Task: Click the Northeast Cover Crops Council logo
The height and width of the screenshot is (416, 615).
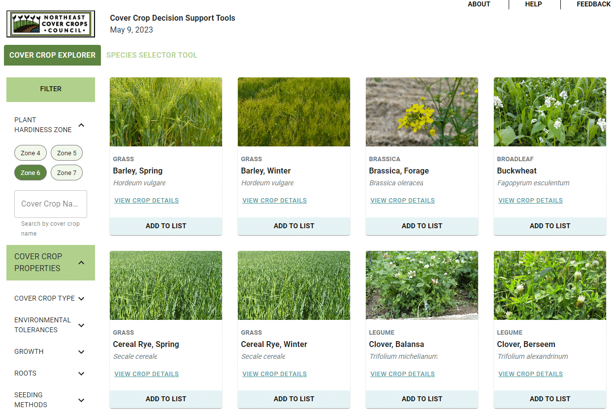Action: (50, 24)
